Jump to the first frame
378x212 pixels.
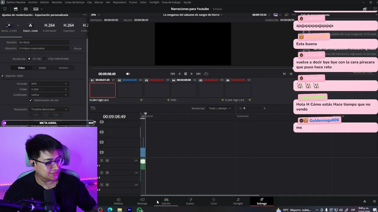[173, 74]
